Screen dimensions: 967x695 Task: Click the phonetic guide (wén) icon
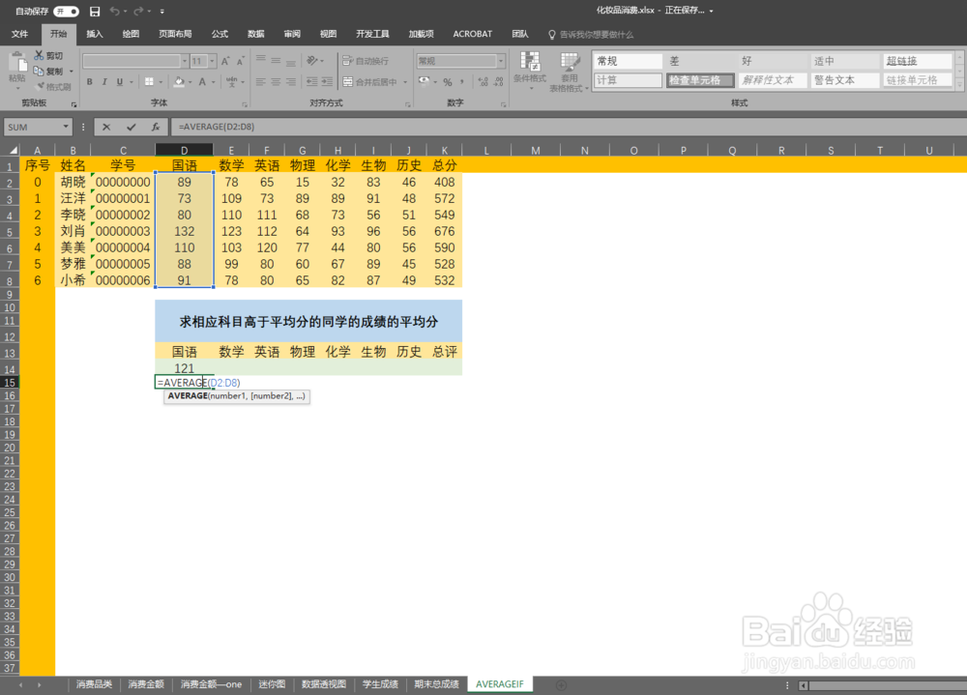232,81
